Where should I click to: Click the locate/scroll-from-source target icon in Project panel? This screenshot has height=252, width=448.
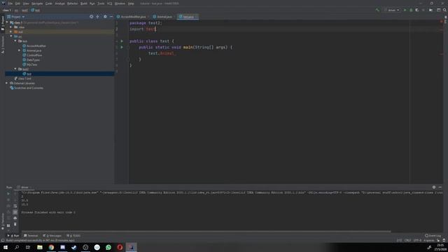(x=92, y=17)
